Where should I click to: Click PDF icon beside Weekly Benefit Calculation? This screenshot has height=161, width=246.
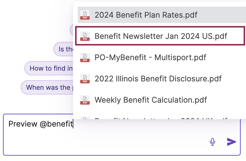[x=85, y=100]
